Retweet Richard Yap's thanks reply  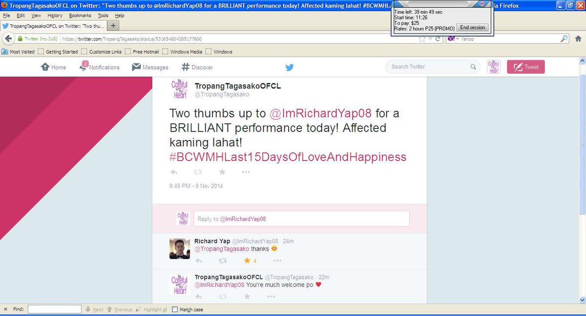point(223,260)
